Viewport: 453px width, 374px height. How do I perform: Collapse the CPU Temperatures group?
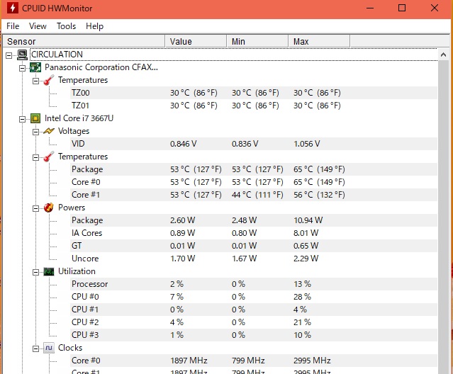click(35, 157)
